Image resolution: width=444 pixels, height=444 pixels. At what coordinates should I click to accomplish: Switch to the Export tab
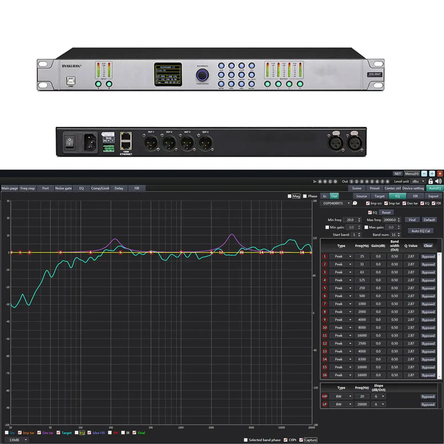pyautogui.click(x=433, y=196)
